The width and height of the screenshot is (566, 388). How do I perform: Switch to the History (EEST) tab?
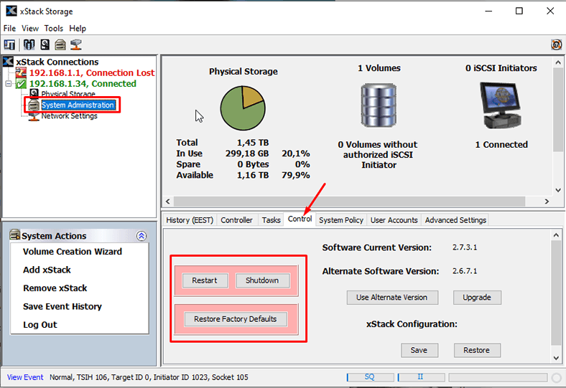(190, 219)
